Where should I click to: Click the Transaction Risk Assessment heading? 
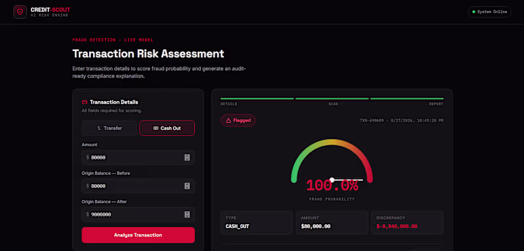tap(148, 54)
